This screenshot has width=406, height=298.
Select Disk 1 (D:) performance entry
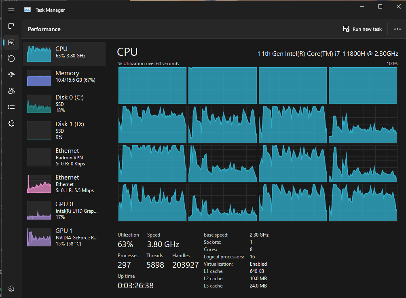65,130
